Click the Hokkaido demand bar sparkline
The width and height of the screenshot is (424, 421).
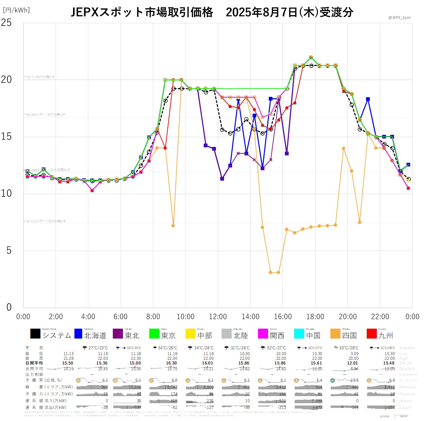[x=92, y=387]
